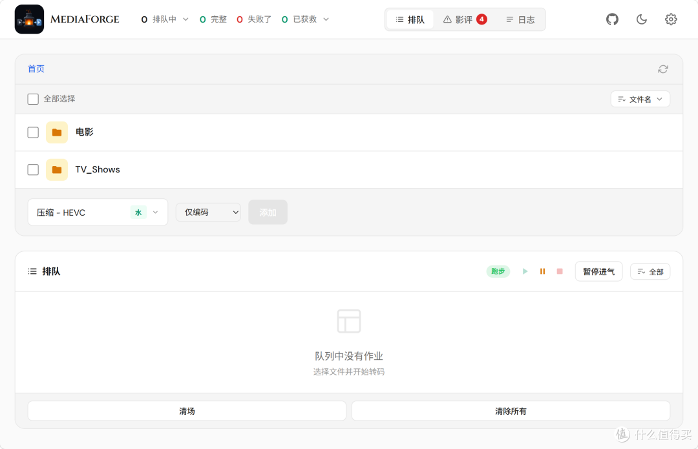This screenshot has height=449, width=698.
Task: Click the 暂停进气 button
Action: pos(598,271)
